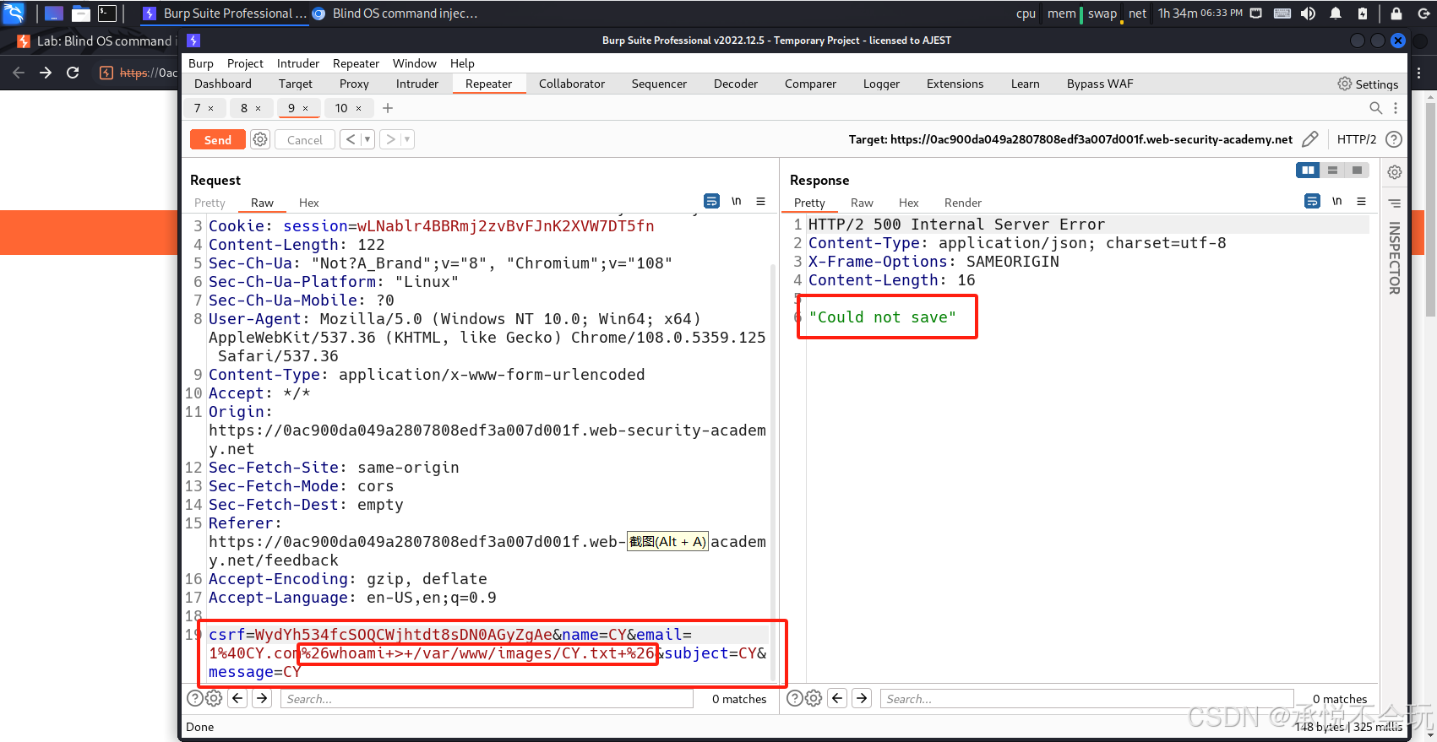Open the history back dropdown arrow
Image resolution: width=1437 pixels, height=742 pixels.
[367, 139]
